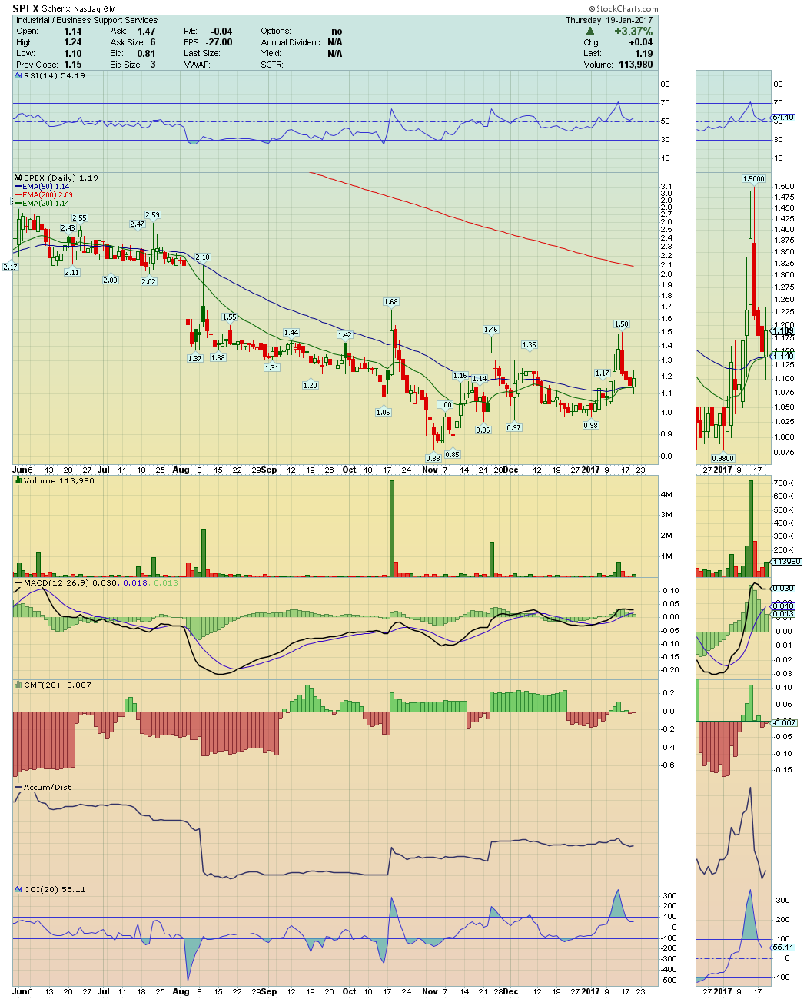807x999 pixels.
Task: Click the Nasdaq GM exchange label
Action: tap(95, 9)
